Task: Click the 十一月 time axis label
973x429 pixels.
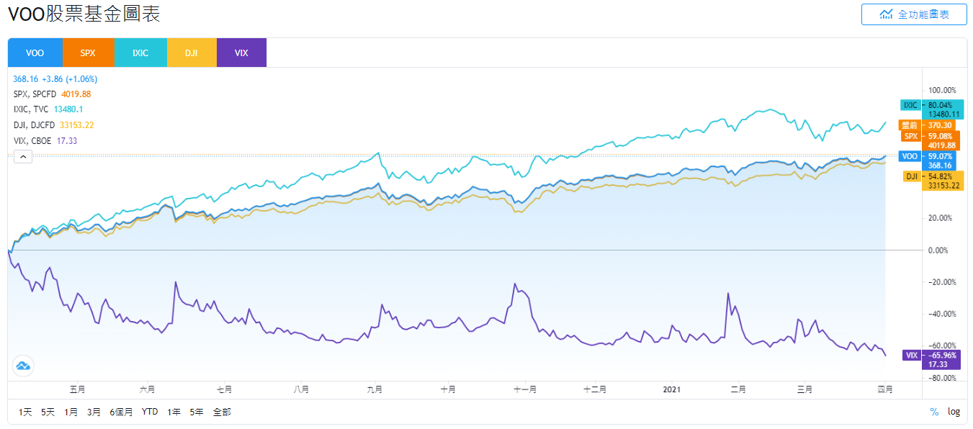Action: (525, 389)
